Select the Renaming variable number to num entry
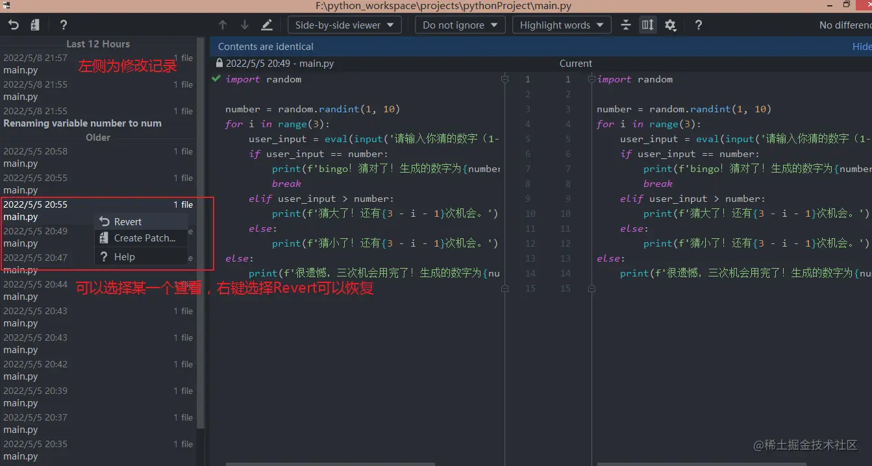This screenshot has height=466, width=872. coord(98,117)
